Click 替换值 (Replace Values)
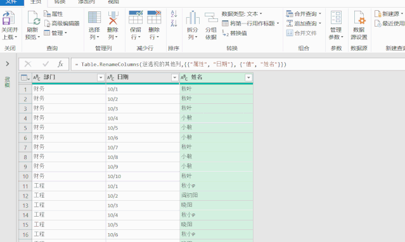The height and width of the screenshot is (242, 405). (235, 33)
